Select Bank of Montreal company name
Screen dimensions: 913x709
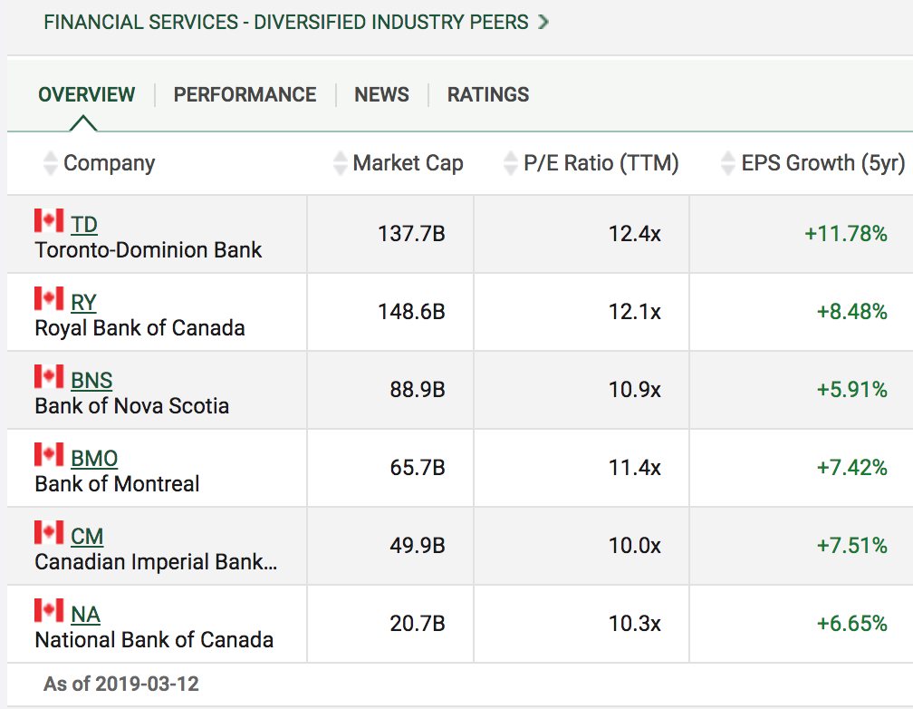tap(117, 484)
